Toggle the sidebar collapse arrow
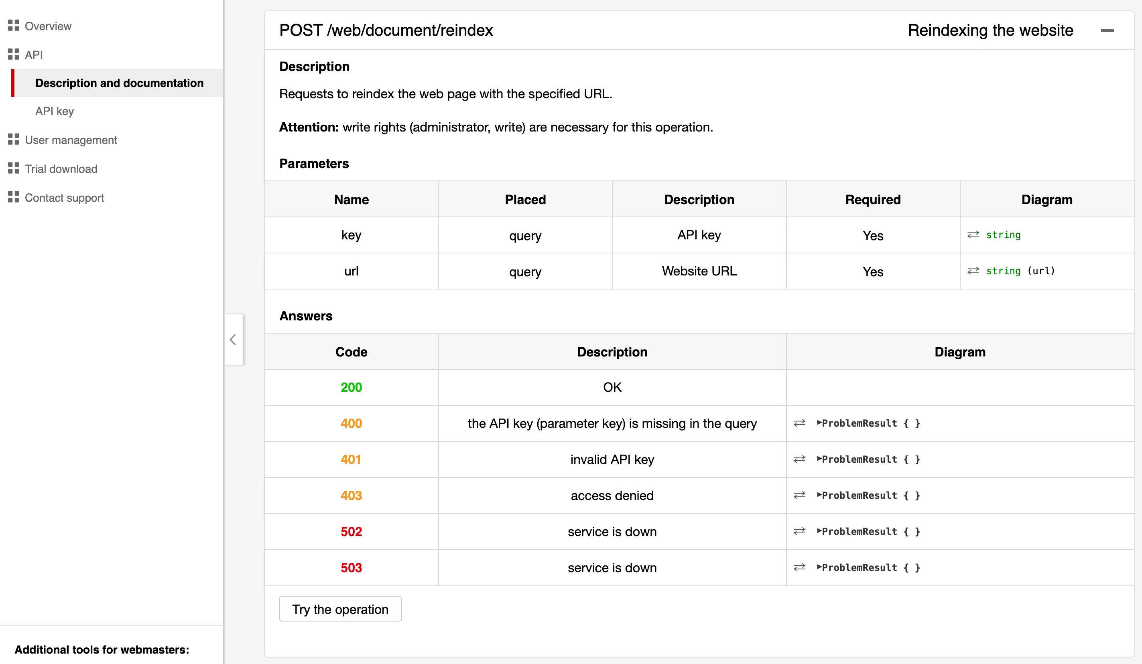This screenshot has height=664, width=1142. pos(232,338)
